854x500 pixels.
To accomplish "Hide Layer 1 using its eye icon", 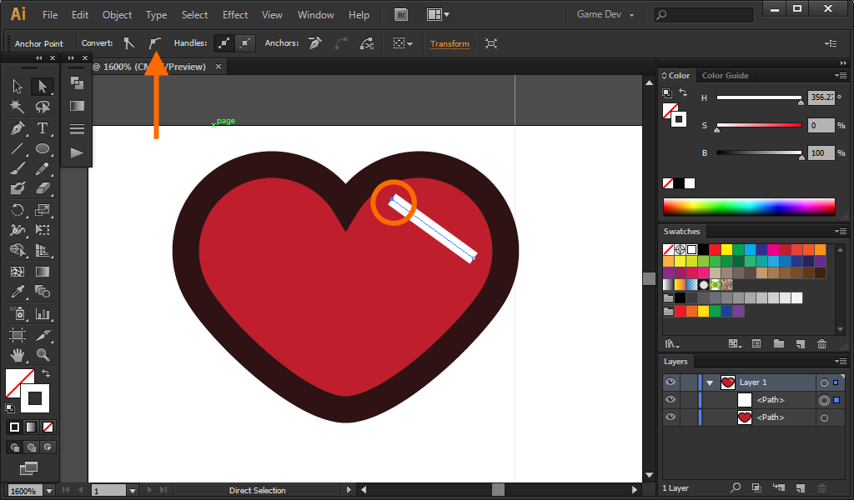I will 670,382.
